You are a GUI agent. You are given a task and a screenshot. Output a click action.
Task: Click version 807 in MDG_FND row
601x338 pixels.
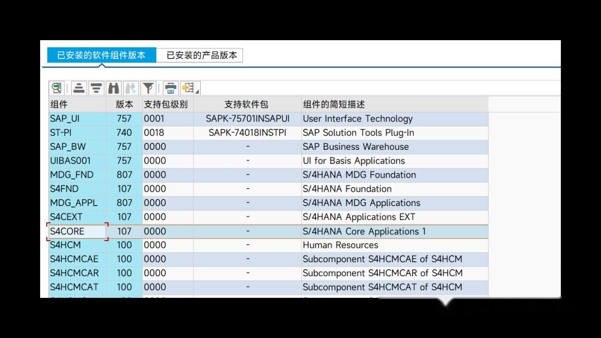124,174
